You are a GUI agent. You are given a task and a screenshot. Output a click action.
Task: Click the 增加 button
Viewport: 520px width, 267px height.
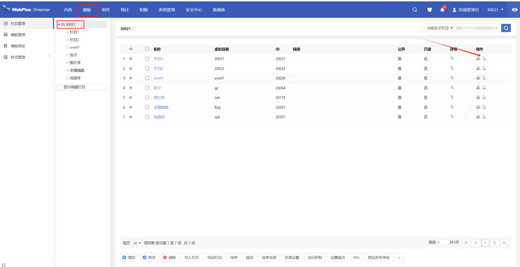(x=129, y=257)
